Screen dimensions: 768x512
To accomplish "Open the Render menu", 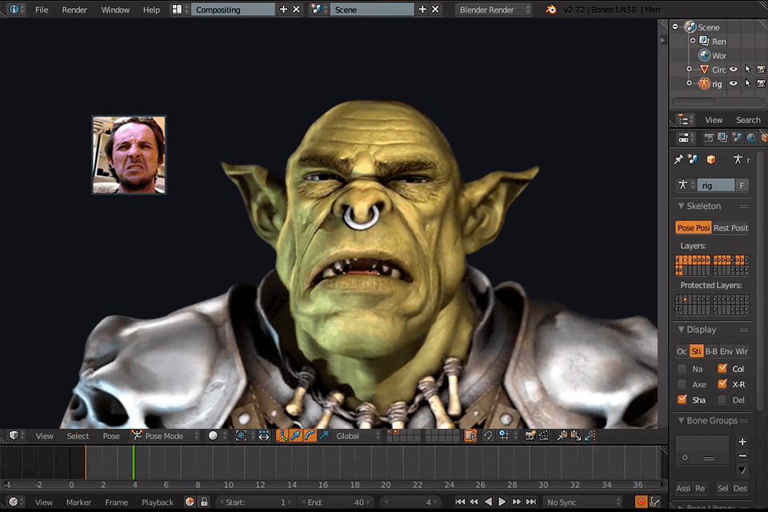I will [74, 10].
